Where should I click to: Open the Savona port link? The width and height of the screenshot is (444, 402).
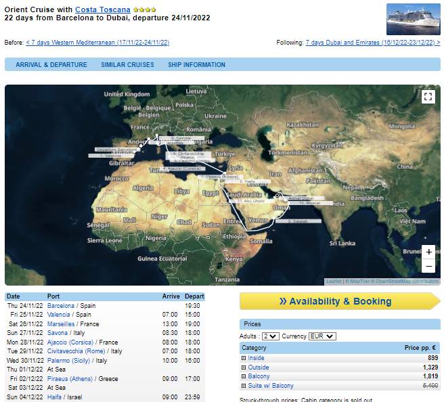point(58,333)
